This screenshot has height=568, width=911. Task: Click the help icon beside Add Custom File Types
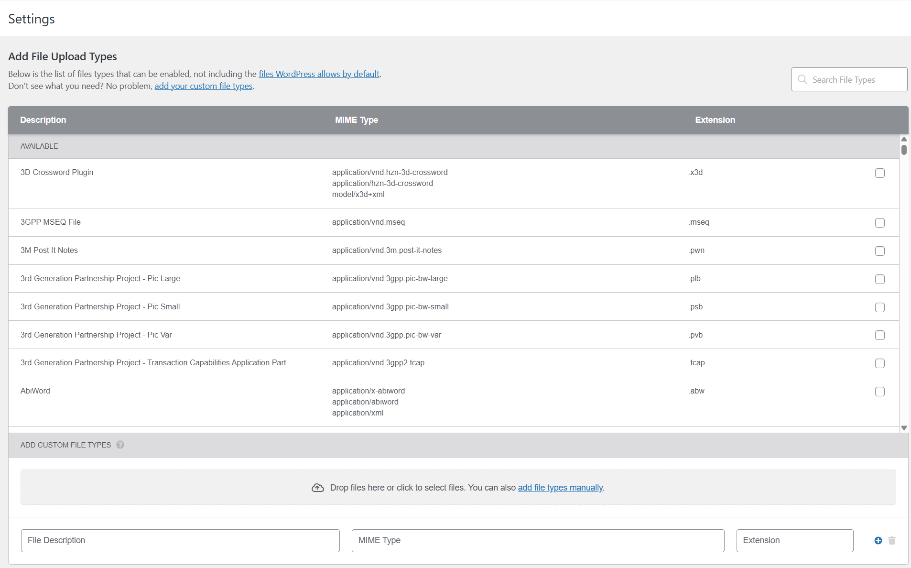pyautogui.click(x=120, y=445)
